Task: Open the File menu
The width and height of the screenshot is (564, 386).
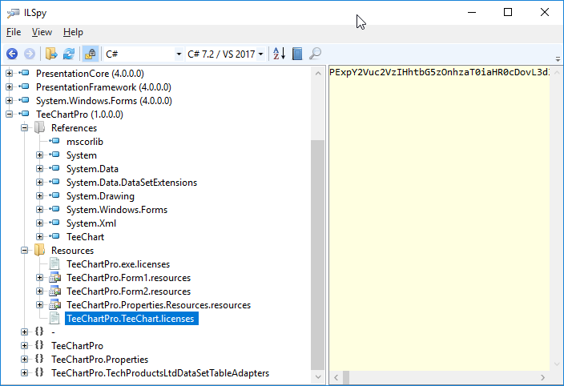Action: point(14,32)
